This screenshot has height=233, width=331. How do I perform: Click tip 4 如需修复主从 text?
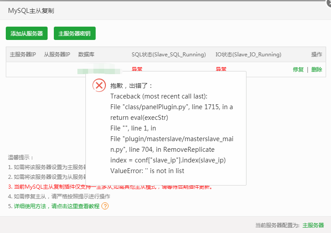click(x=59, y=197)
